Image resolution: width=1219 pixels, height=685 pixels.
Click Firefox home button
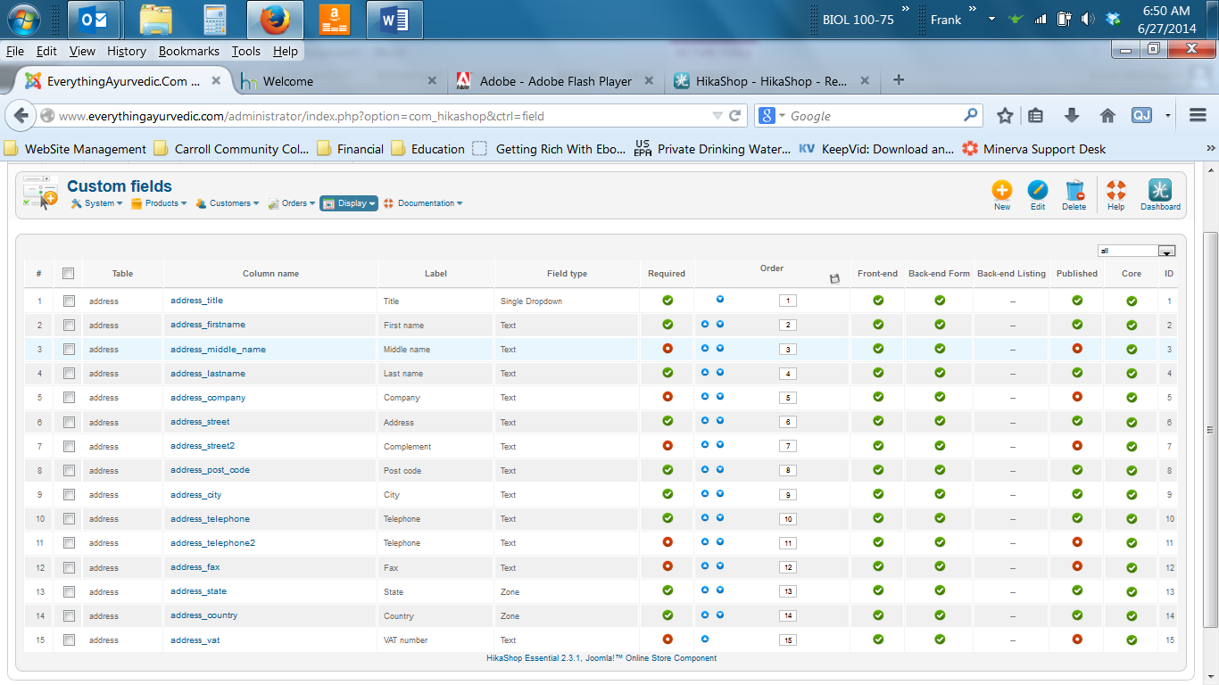tap(1107, 116)
